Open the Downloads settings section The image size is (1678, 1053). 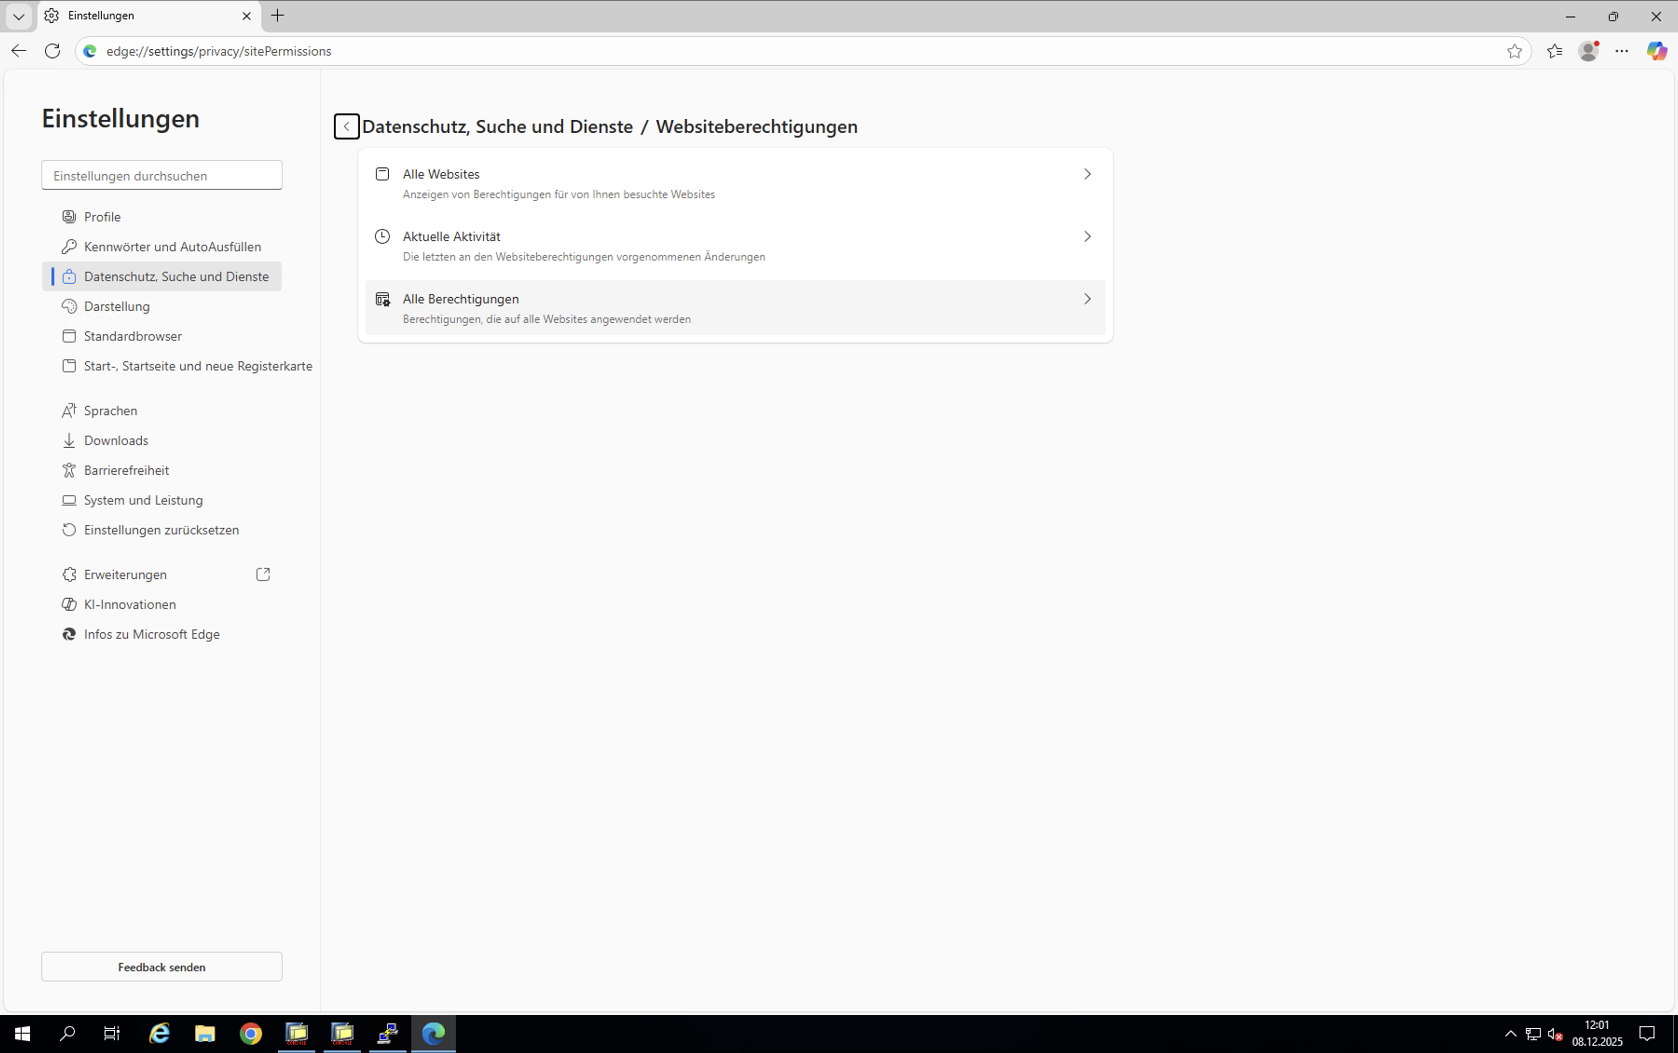(x=116, y=440)
